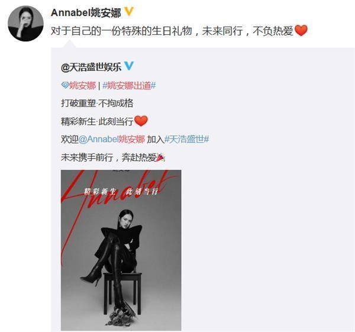This screenshot has width=355, height=332.
Task: Click the blue V badge beside 天浩盛世娱乐
Action: [128, 66]
